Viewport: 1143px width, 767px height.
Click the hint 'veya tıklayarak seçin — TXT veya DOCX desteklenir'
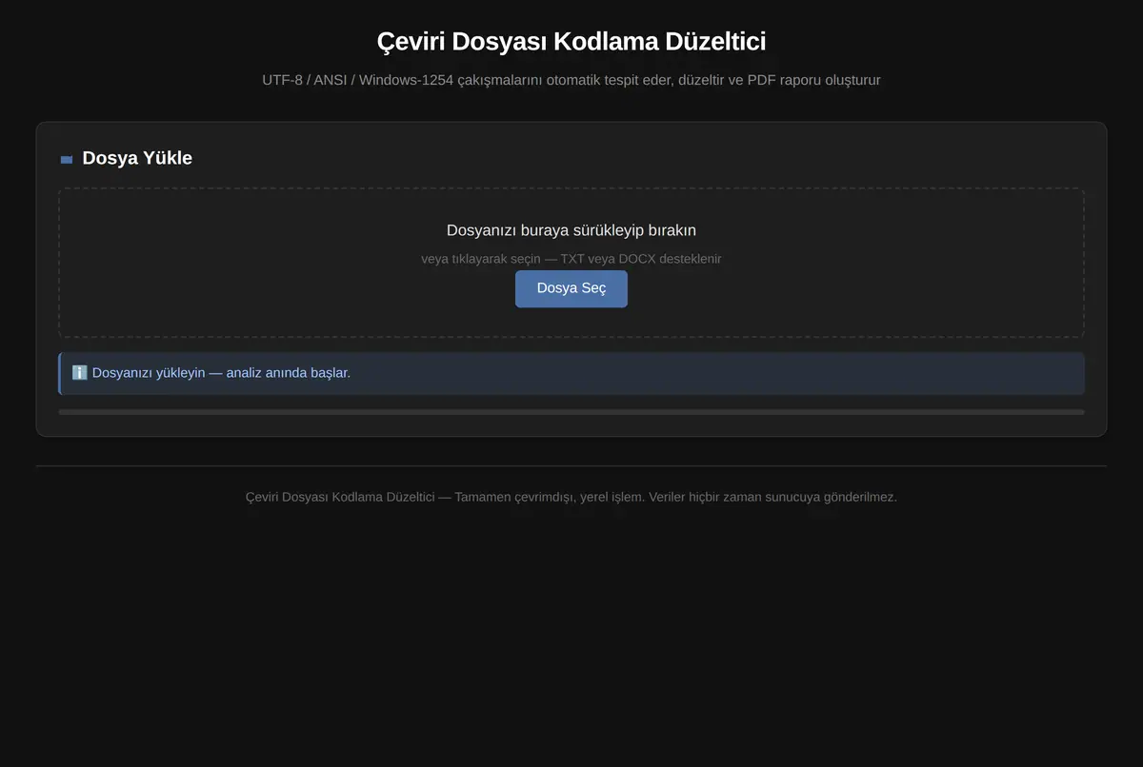571,259
